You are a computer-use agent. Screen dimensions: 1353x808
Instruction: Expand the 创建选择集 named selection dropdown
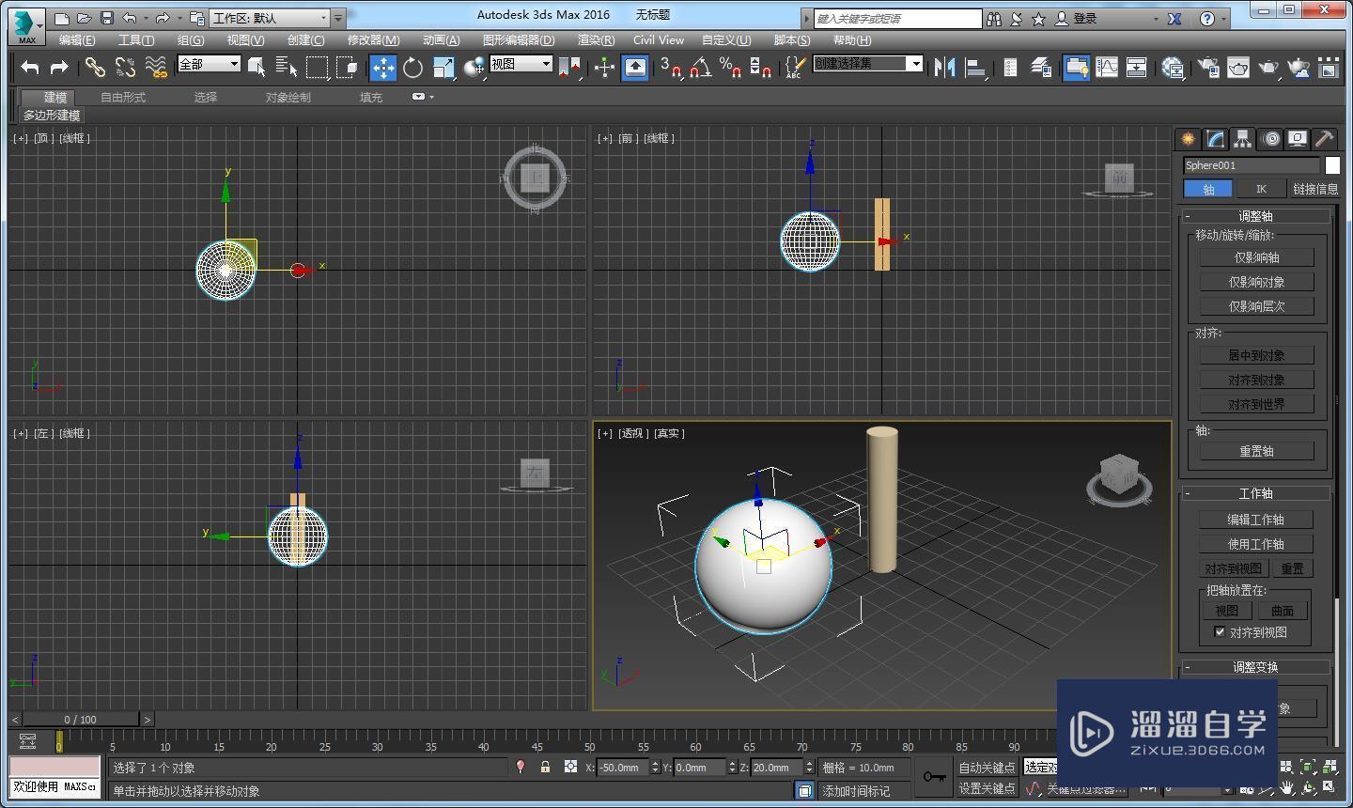click(914, 63)
